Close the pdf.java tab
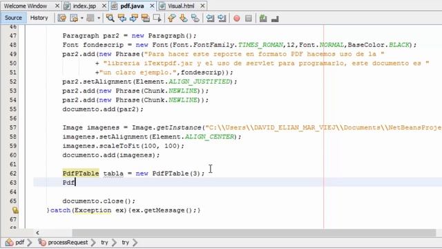The width and height of the screenshot is (442, 249). coord(152,6)
